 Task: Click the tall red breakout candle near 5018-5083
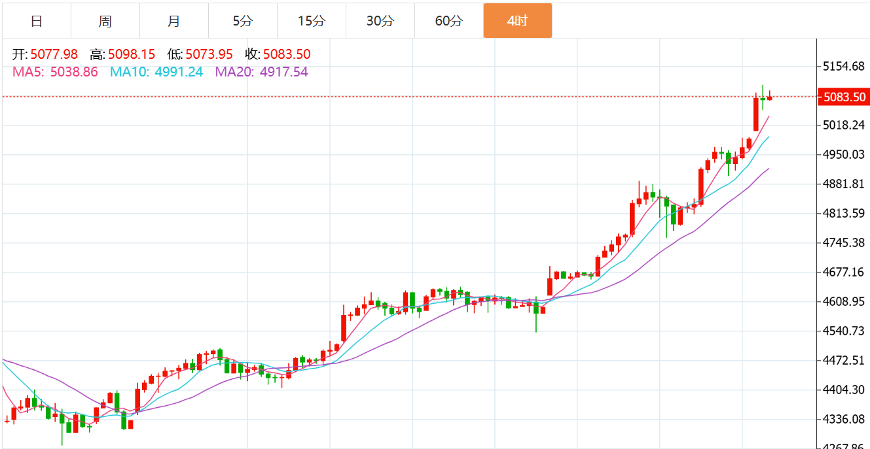pyautogui.click(x=756, y=113)
